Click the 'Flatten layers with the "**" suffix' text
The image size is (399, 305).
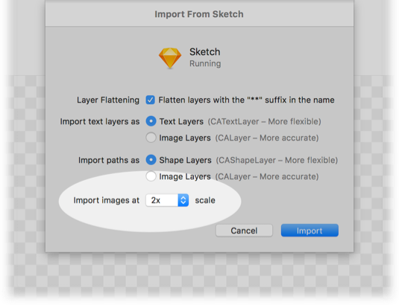point(246,100)
